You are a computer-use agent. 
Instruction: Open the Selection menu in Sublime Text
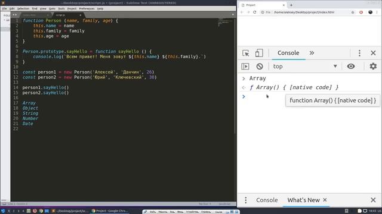click(x=23, y=8)
